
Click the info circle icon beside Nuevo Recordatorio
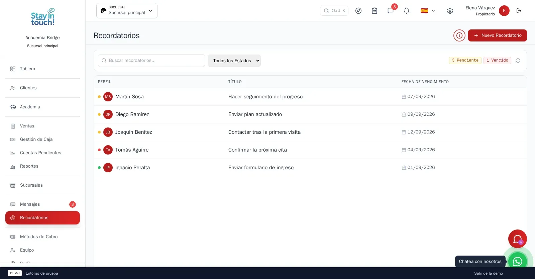459,35
